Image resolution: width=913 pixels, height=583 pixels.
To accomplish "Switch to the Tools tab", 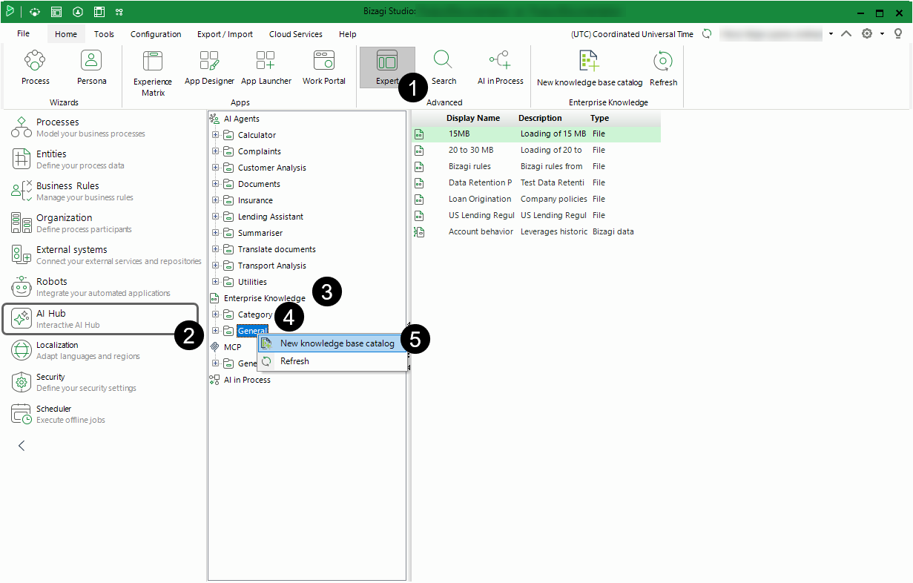I will pos(104,34).
